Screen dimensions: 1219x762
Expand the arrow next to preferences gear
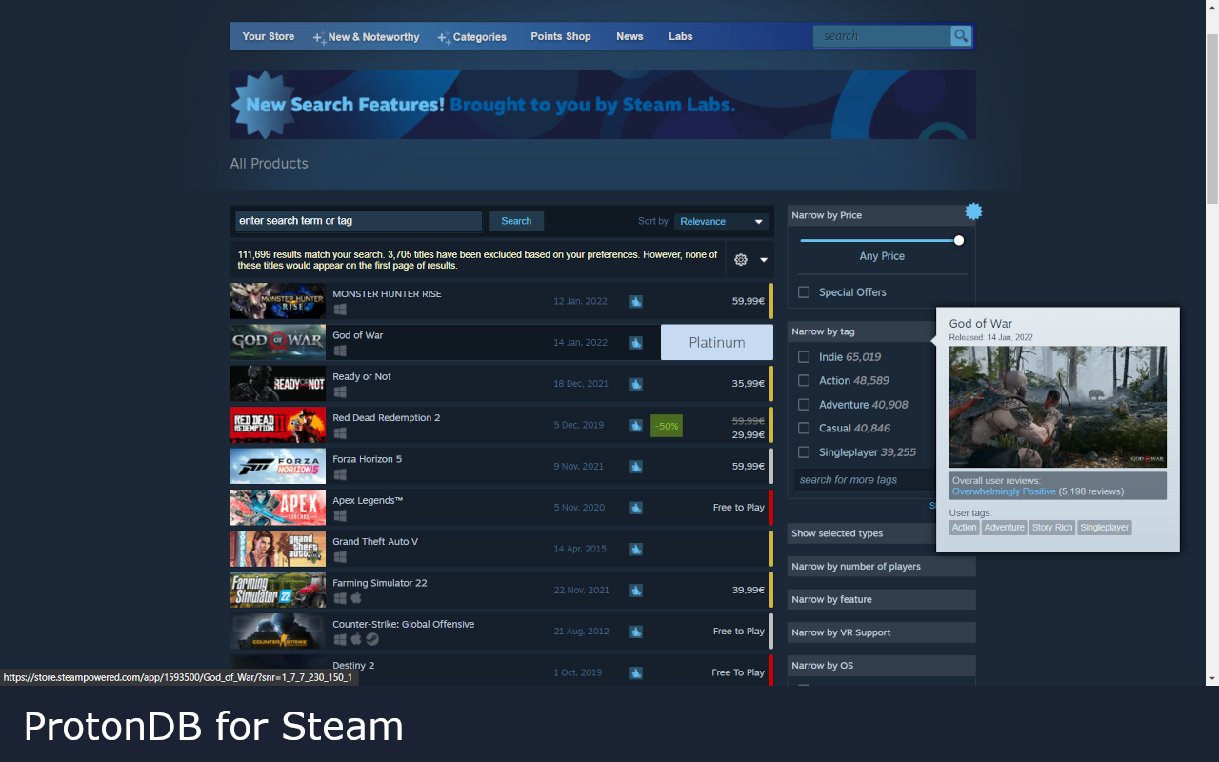[x=763, y=260]
